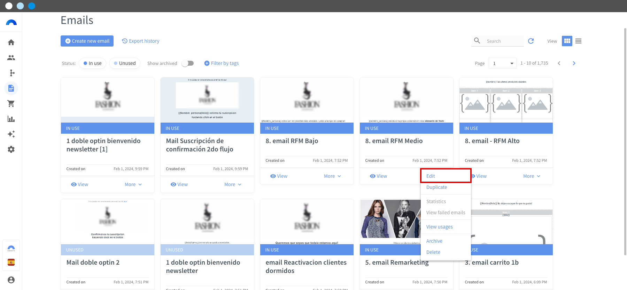Expand More menu for Mail Suscripción card
Screen dimensions: 627x290
coord(233,184)
